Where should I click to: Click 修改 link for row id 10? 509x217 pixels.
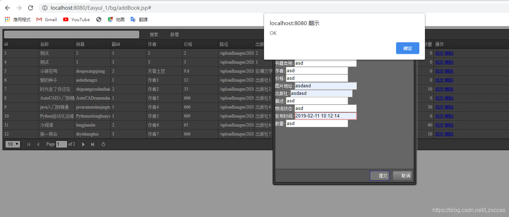pyautogui.click(x=439, y=116)
